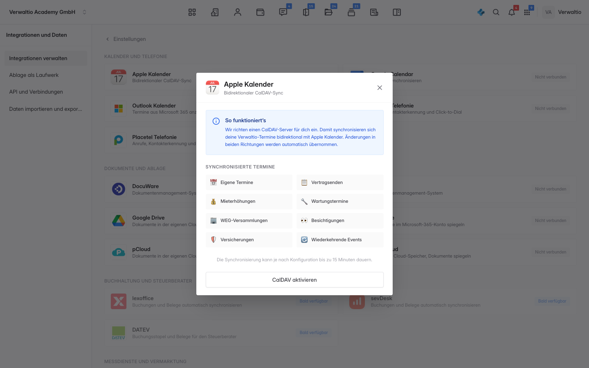This screenshot has height=368, width=589.
Task: Click the Verwaltio user name in header
Action: [569, 12]
